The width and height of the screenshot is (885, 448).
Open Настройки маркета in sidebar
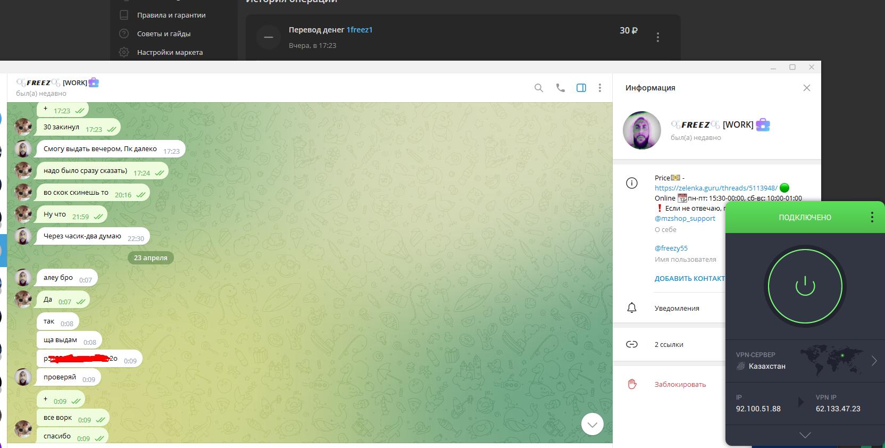coord(170,52)
